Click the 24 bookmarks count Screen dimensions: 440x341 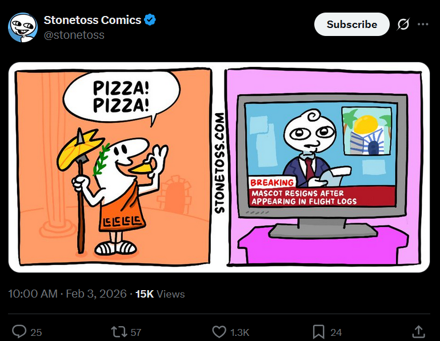click(336, 332)
